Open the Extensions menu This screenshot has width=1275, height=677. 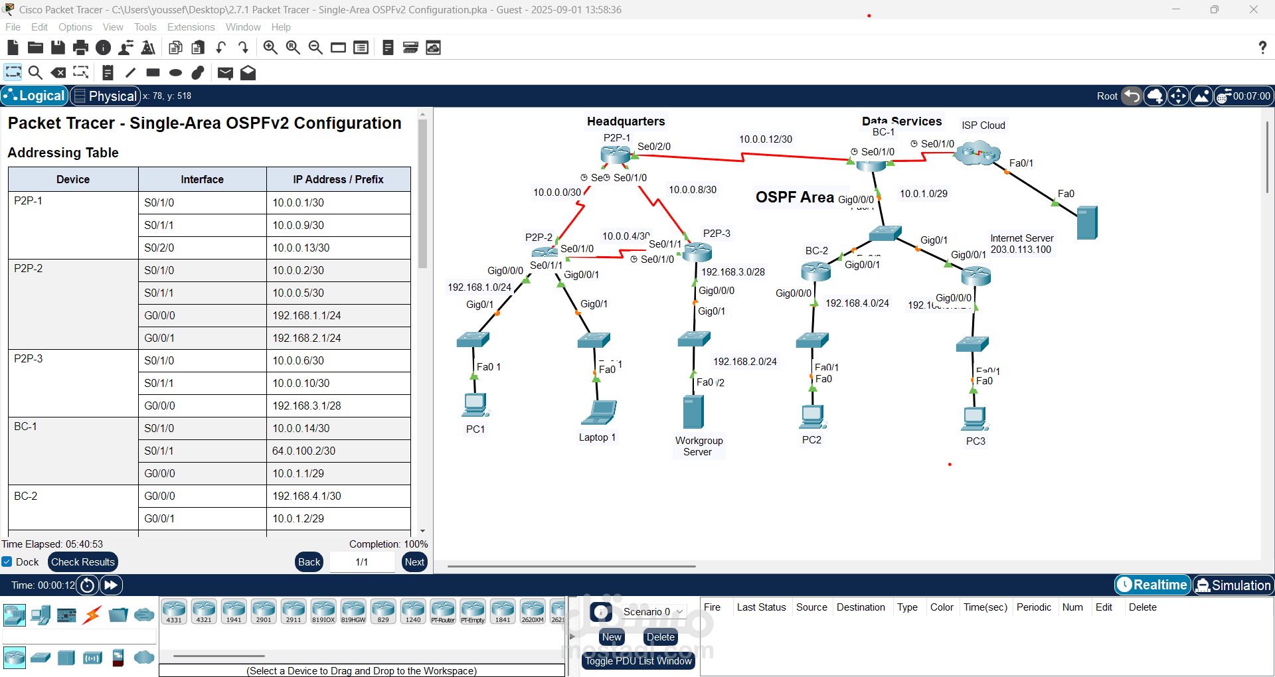(191, 27)
